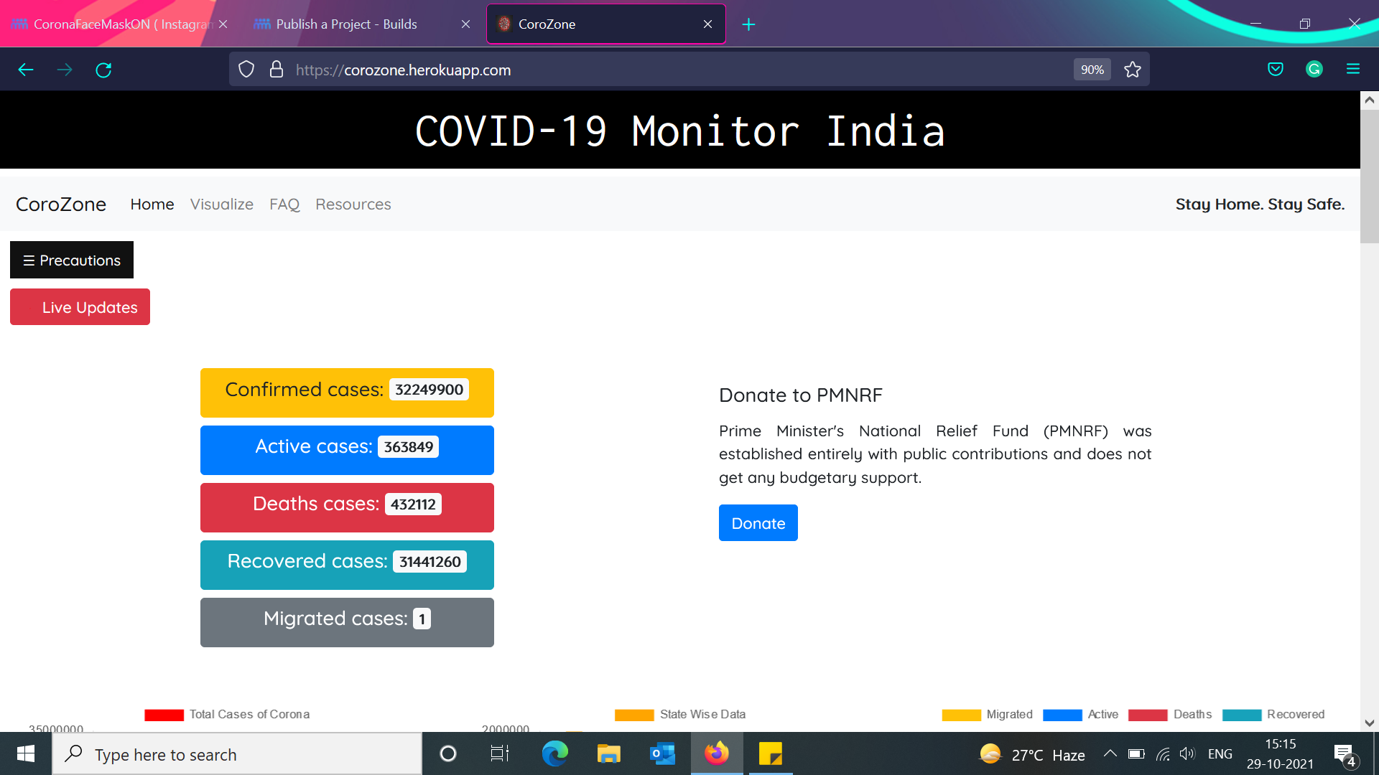Open the Pocket save icon
The width and height of the screenshot is (1379, 775).
[1276, 70]
